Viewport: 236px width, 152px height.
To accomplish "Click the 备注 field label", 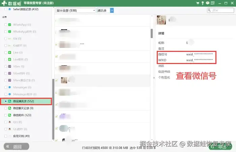I will click(161, 49).
